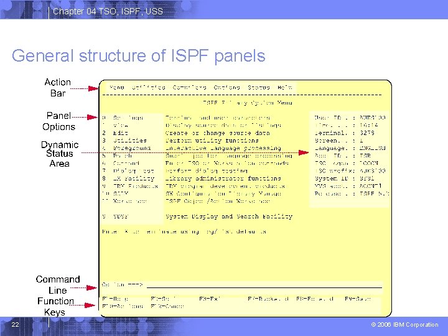The image size is (448, 336).
Task: Open the Compilers action bar pull-down
Action: 189,88
